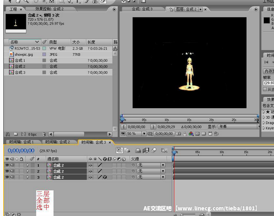Click the viewer current time 0;00;00;00 button
Viewport: 274px width, 216px height.
click(164, 134)
